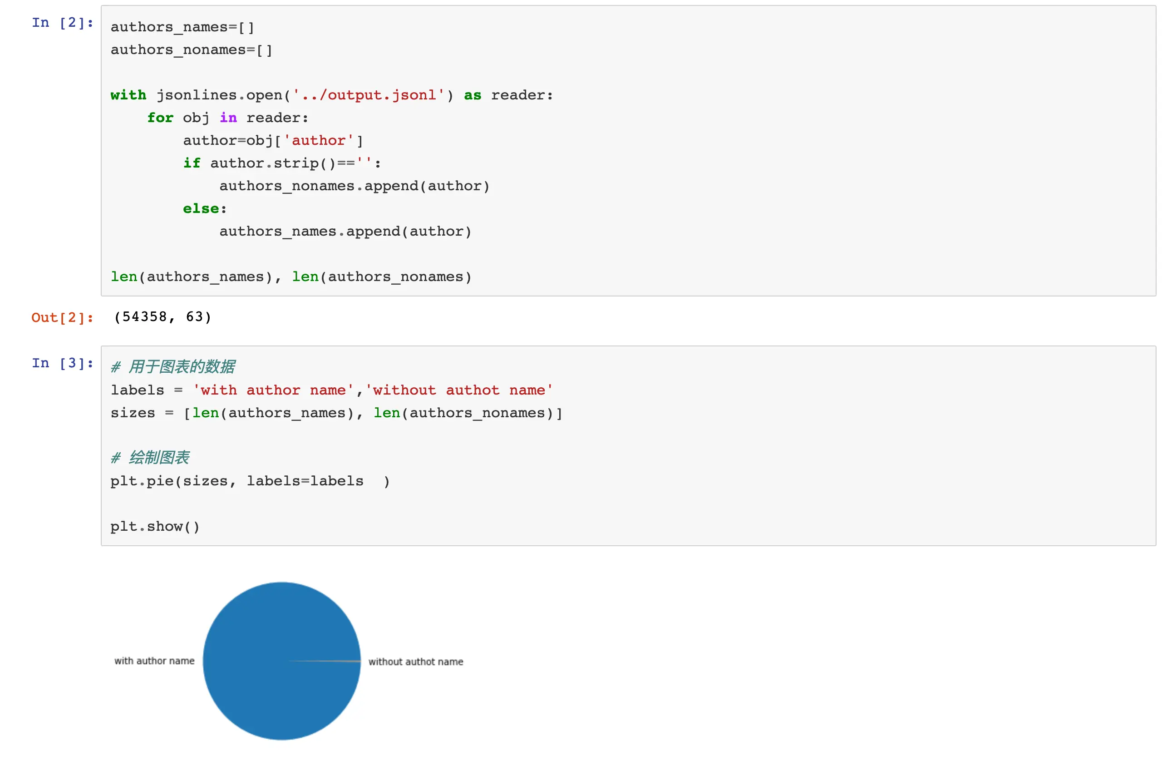Image resolution: width=1162 pixels, height=780 pixels.
Task: Click the Out[2] output prompt label
Action: click(x=62, y=317)
